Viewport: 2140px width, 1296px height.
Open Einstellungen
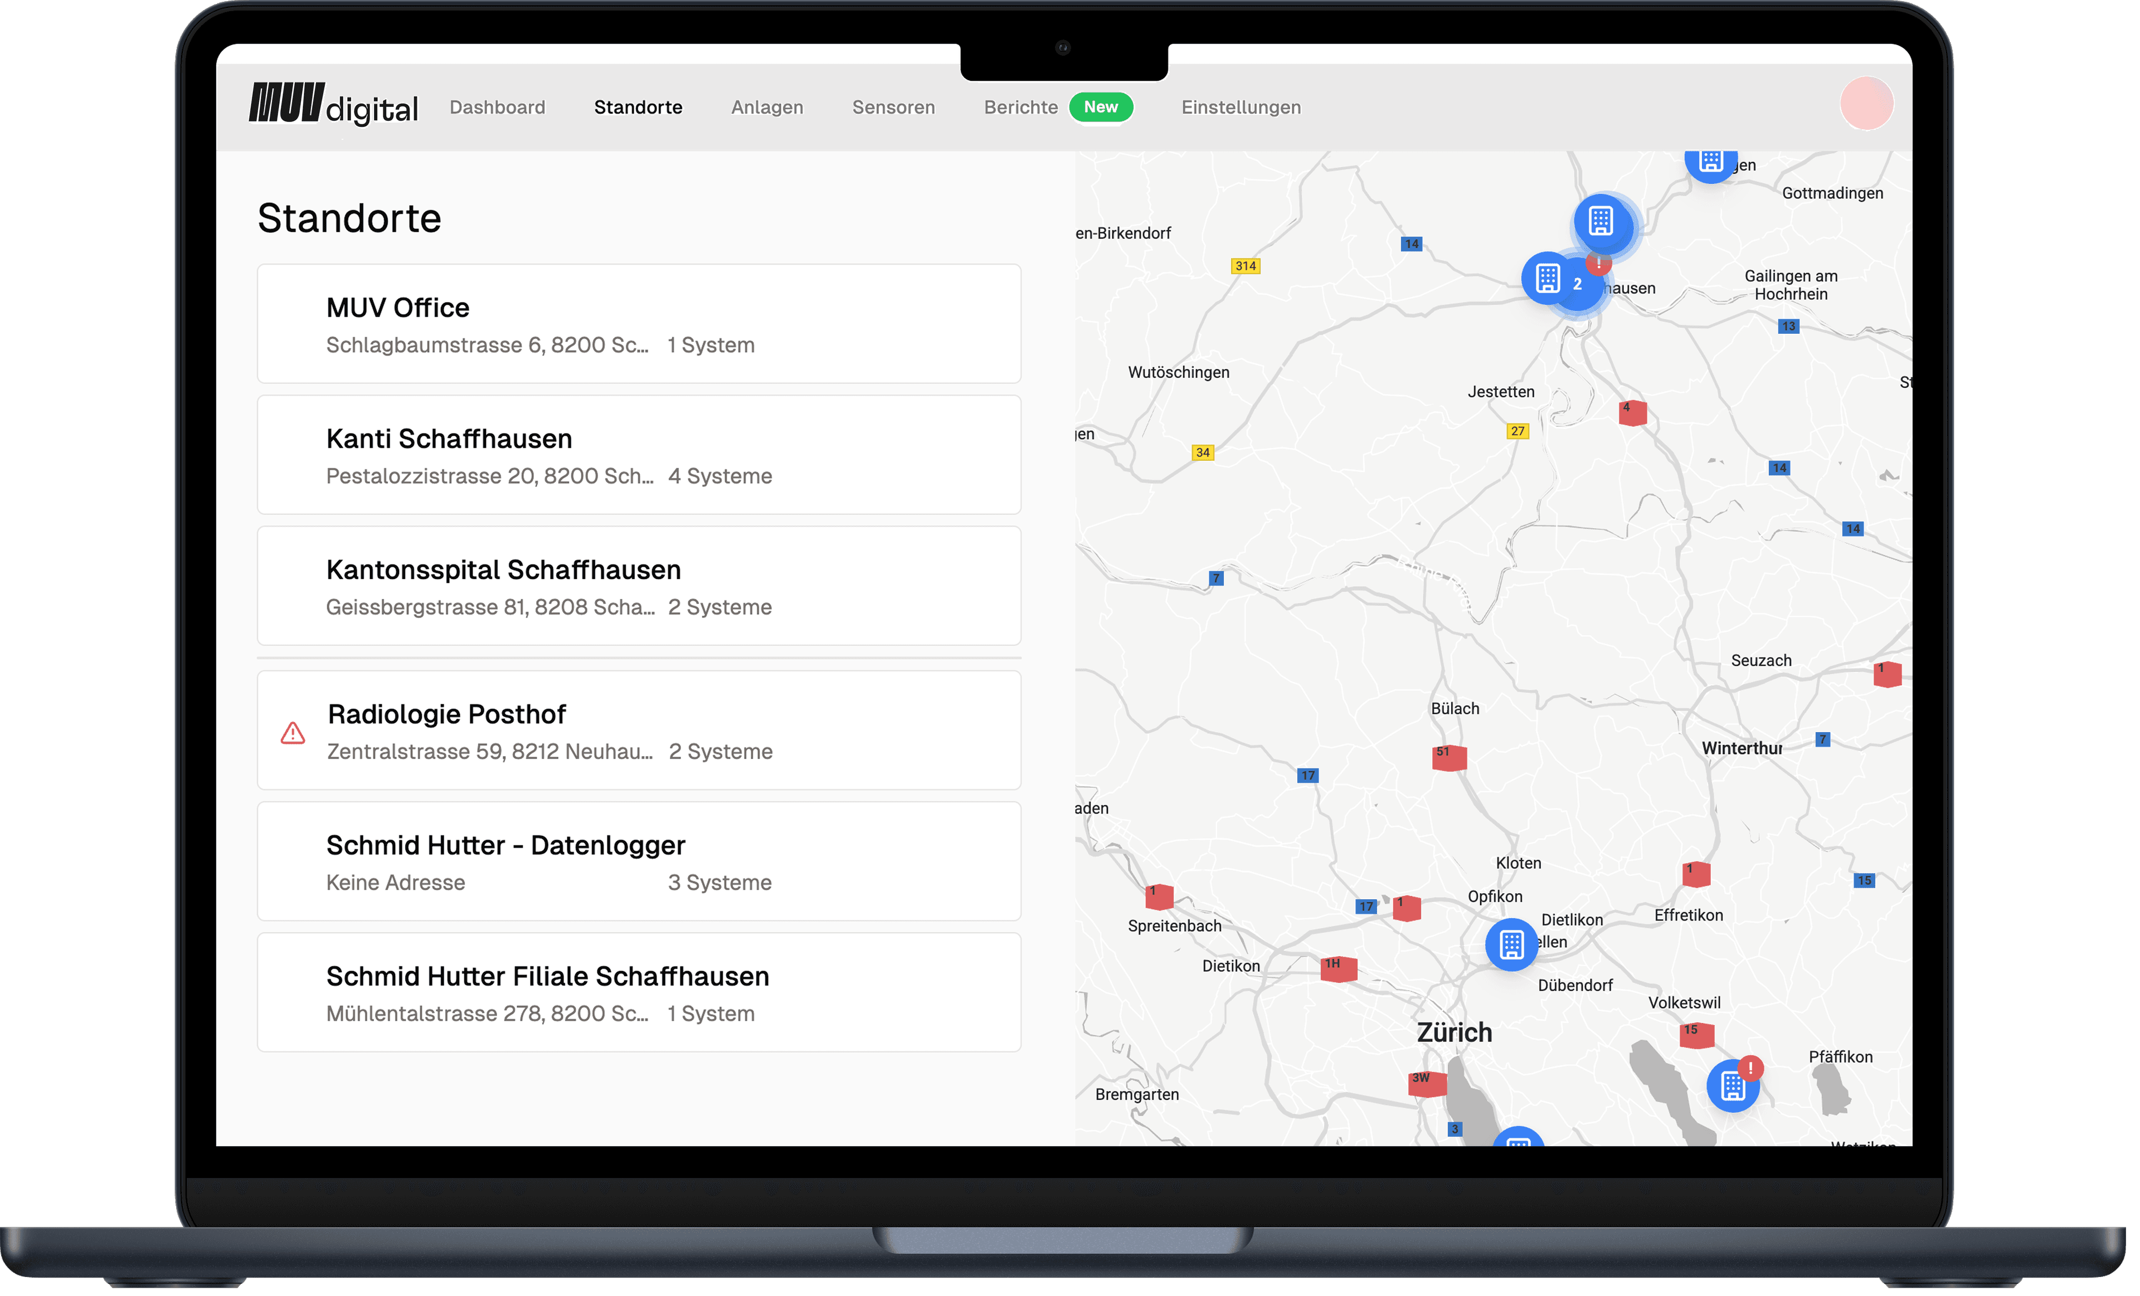click(x=1240, y=107)
